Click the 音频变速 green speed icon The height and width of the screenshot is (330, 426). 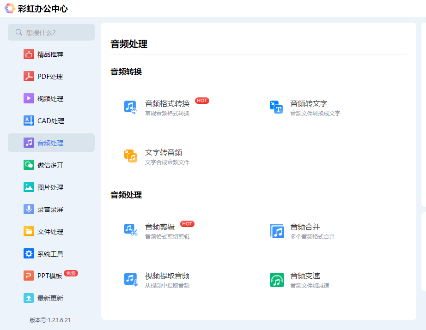coord(277,280)
